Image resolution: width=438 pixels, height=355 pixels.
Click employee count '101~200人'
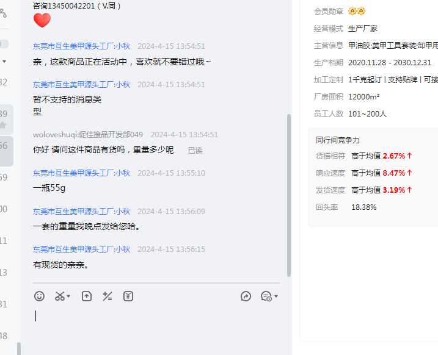coord(367,114)
